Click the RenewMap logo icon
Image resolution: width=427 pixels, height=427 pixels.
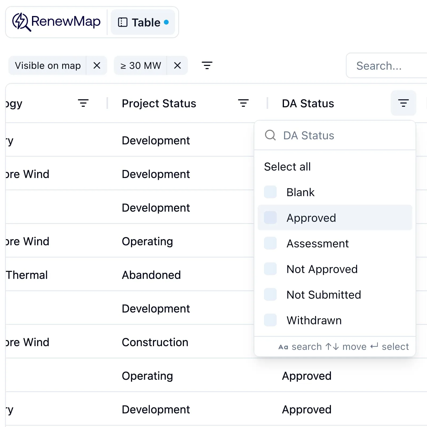[21, 22]
